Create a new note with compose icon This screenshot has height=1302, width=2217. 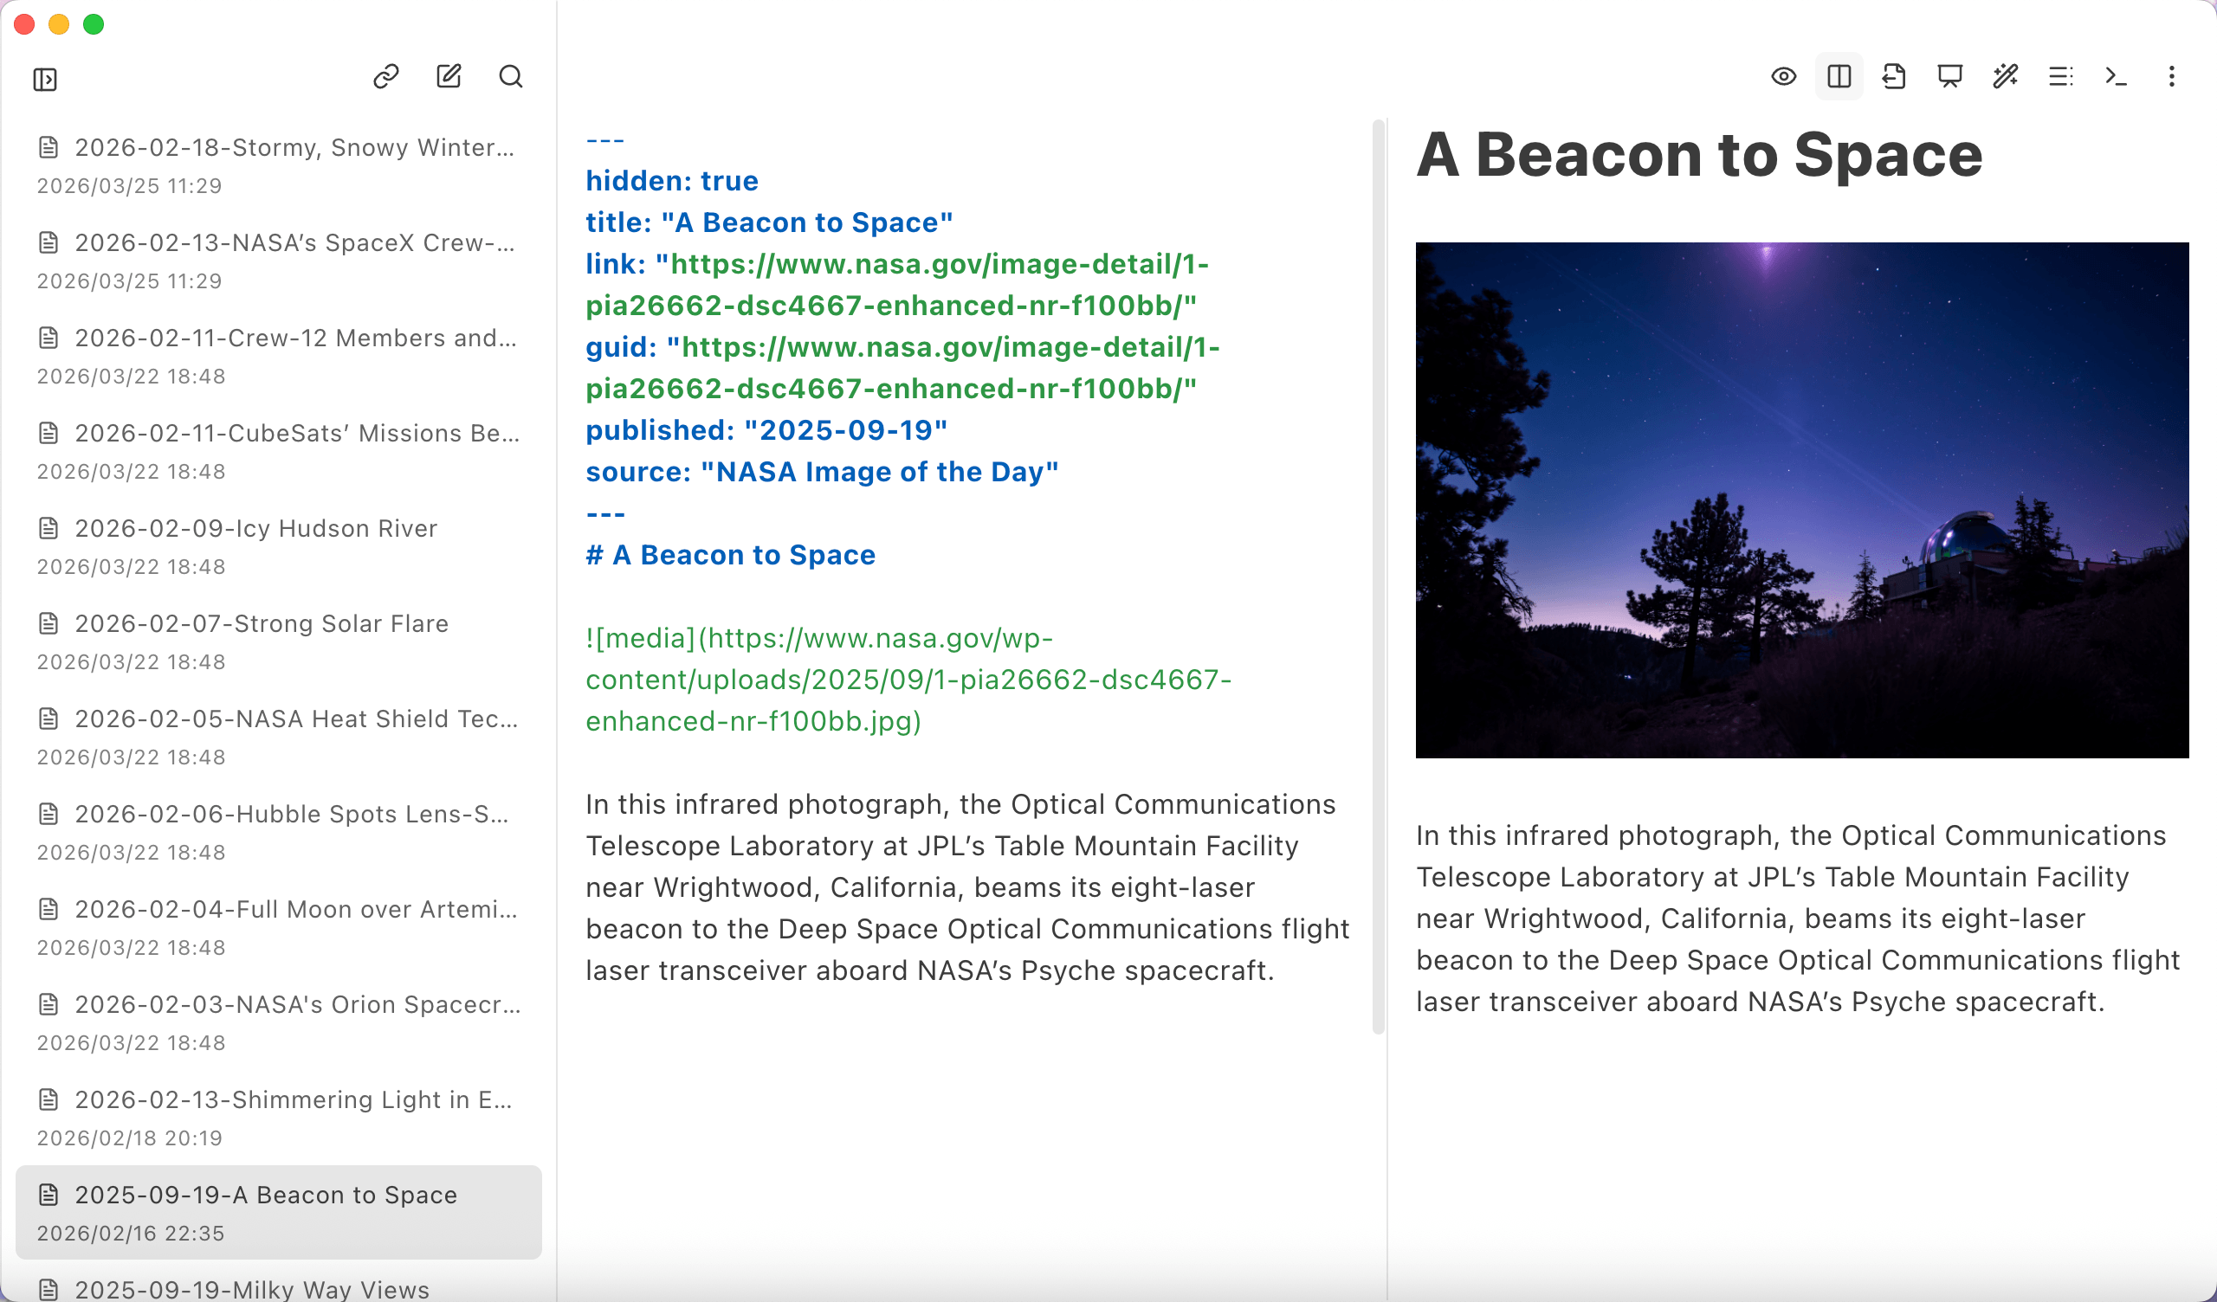[449, 76]
